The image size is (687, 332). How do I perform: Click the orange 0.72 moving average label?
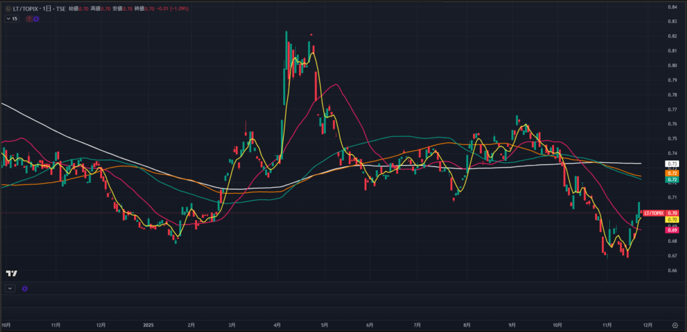(x=673, y=173)
